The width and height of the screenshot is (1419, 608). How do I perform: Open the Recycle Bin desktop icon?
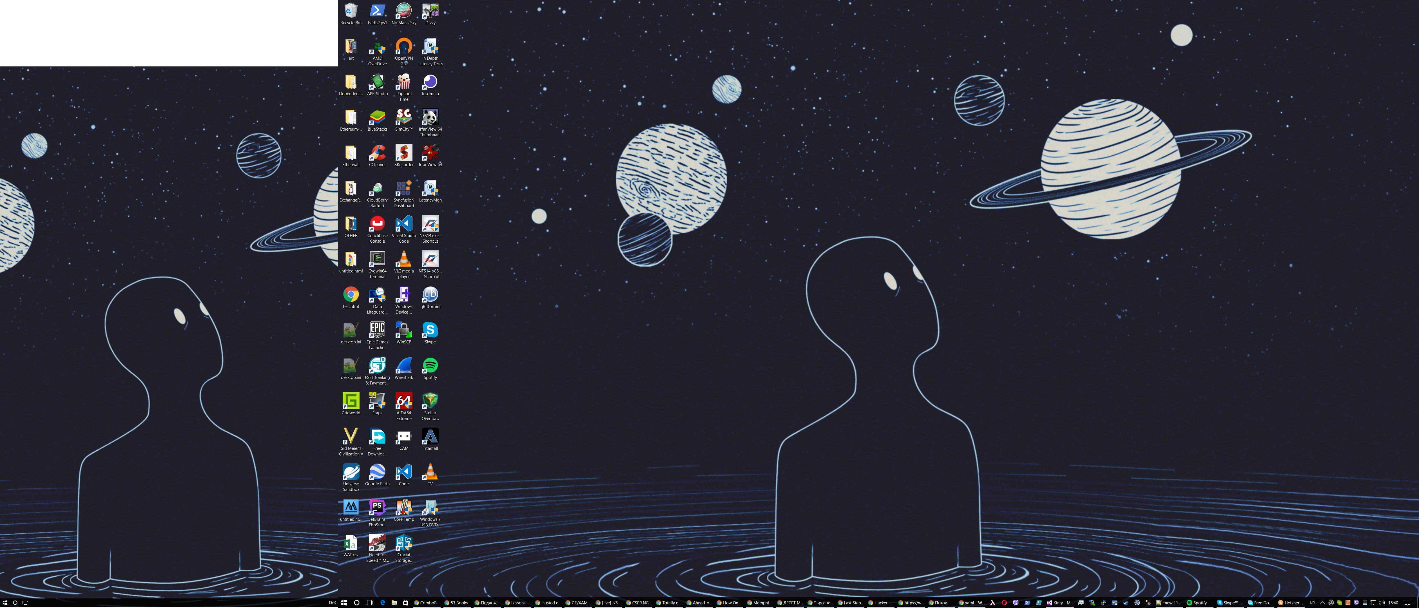pos(351,14)
